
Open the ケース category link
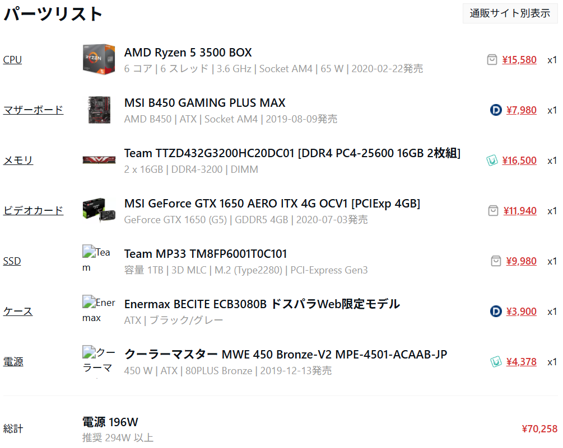[18, 311]
